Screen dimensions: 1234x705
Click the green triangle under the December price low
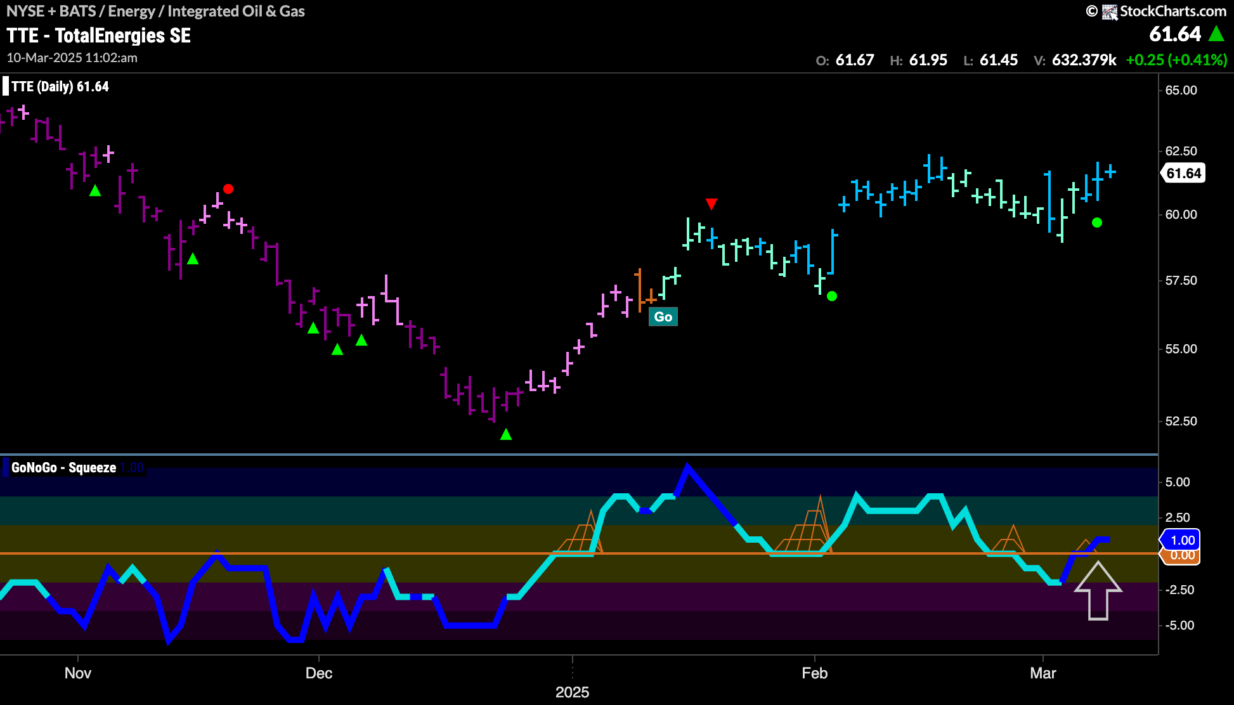pyautogui.click(x=506, y=434)
